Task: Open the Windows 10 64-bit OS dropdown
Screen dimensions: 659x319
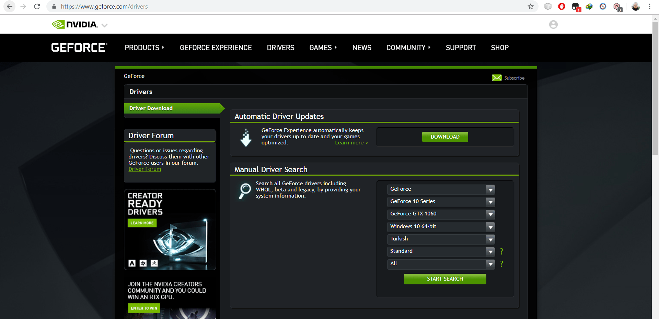Action: (441, 227)
